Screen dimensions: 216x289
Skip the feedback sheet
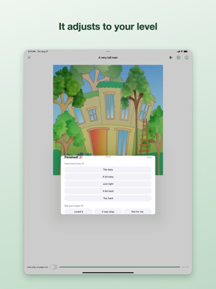click(x=149, y=158)
